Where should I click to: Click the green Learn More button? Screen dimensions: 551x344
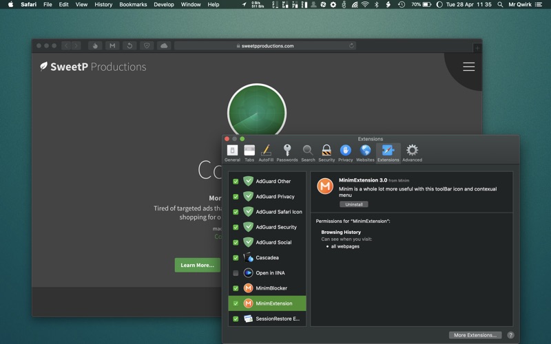[x=197, y=265]
